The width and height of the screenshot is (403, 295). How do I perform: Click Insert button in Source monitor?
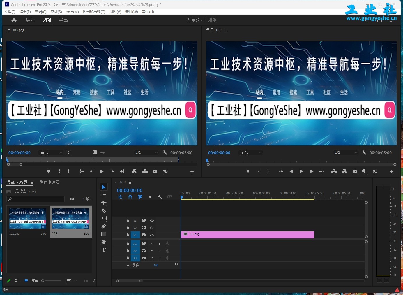135,171
